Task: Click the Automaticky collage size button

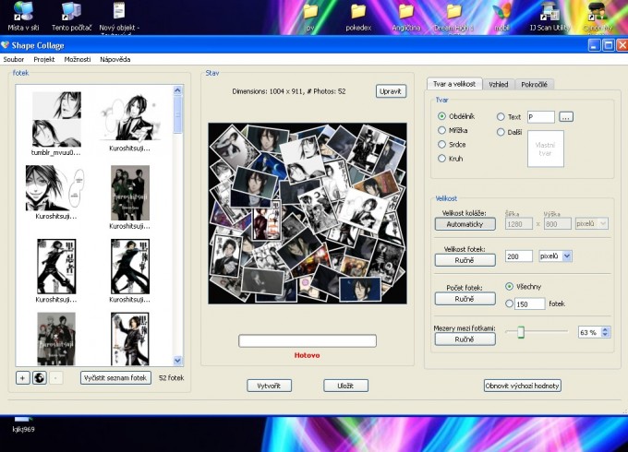Action: [465, 224]
